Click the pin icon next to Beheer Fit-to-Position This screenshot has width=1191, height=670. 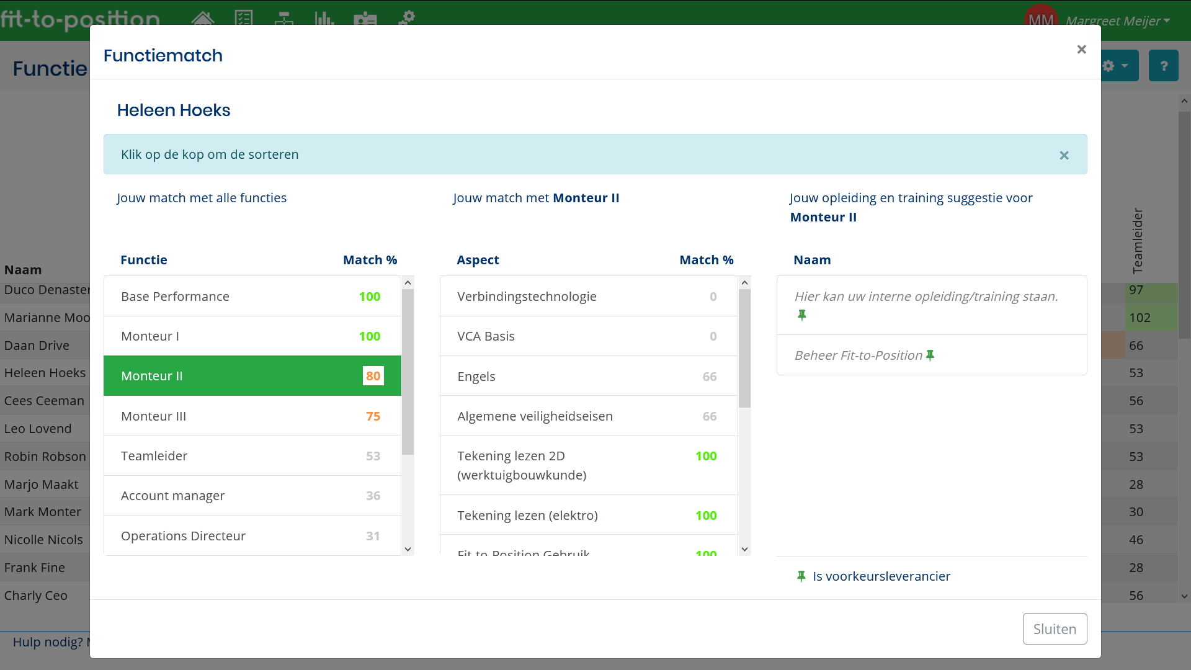pyautogui.click(x=930, y=355)
